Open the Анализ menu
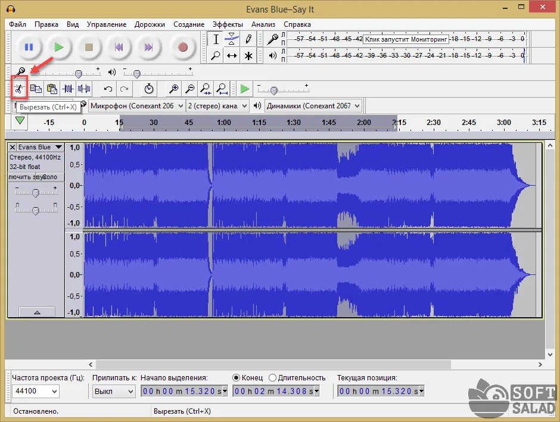Image resolution: width=560 pixels, height=422 pixels. 263,24
